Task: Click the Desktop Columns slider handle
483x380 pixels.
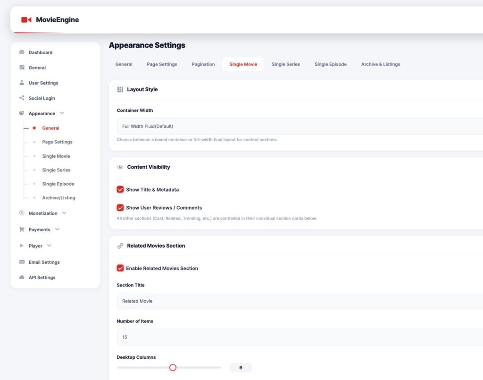Action: click(x=173, y=367)
